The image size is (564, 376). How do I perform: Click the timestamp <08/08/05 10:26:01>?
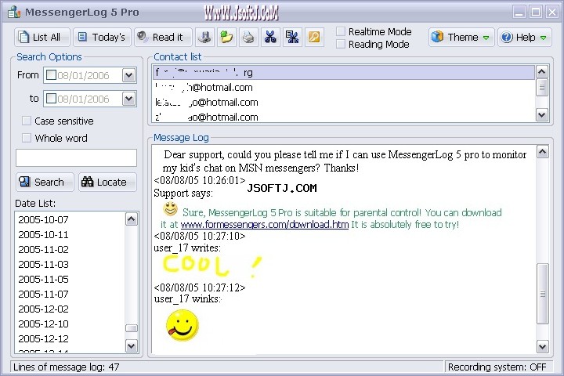point(200,180)
